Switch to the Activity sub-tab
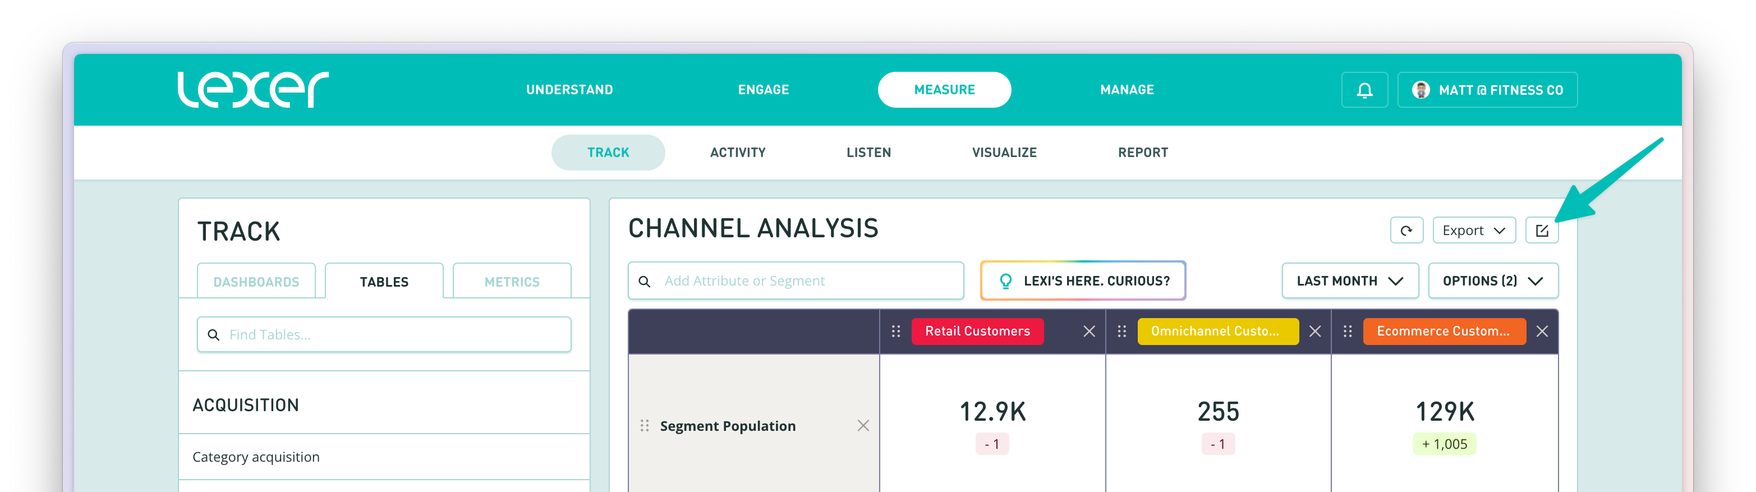This screenshot has width=1756, height=492. click(x=738, y=153)
